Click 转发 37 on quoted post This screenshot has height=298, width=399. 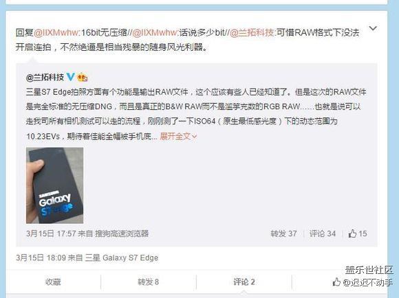pos(283,233)
